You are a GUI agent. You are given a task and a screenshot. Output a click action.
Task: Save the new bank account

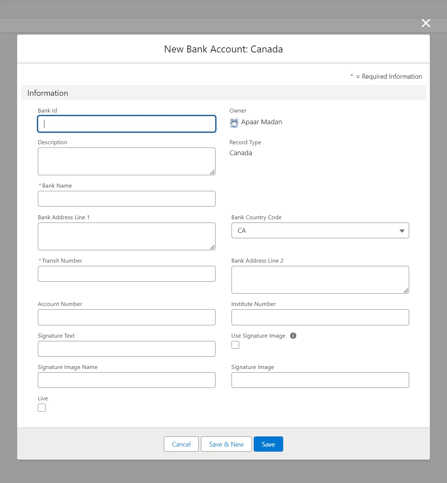click(268, 444)
